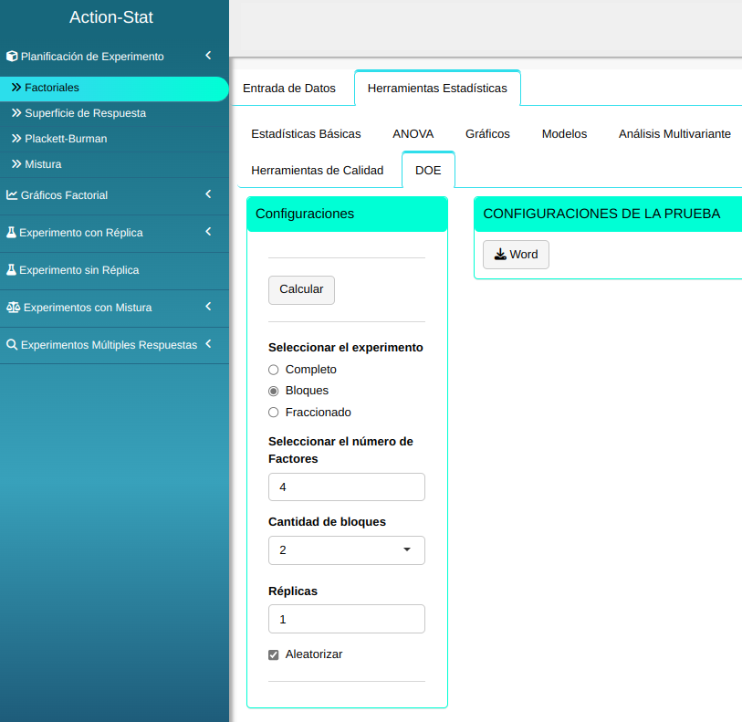Switch to the Entrada de Datos tab
Viewport: 742px width, 722px height.
pos(289,89)
